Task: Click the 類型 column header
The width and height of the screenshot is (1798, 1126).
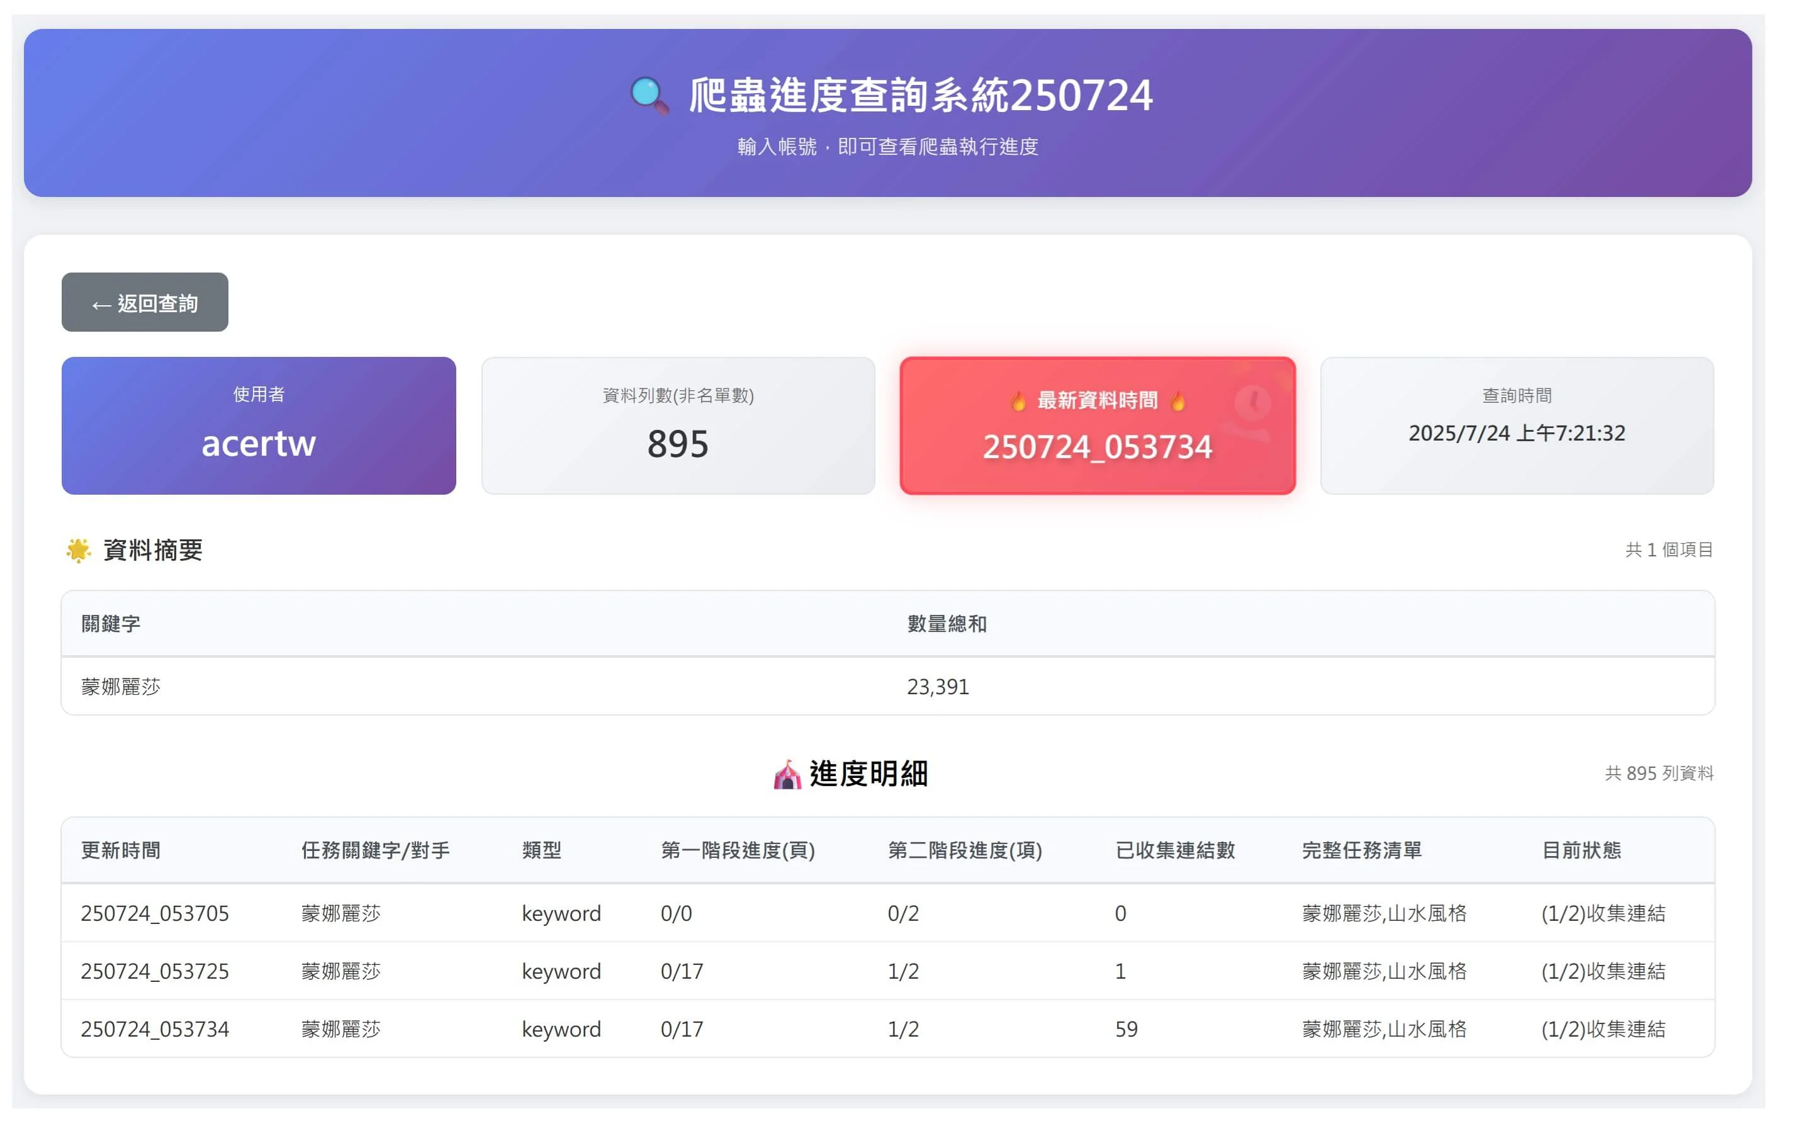Action: 541,850
